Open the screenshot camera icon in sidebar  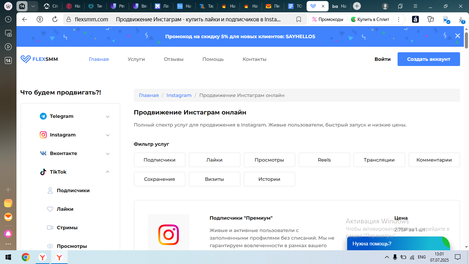(x=8, y=33)
